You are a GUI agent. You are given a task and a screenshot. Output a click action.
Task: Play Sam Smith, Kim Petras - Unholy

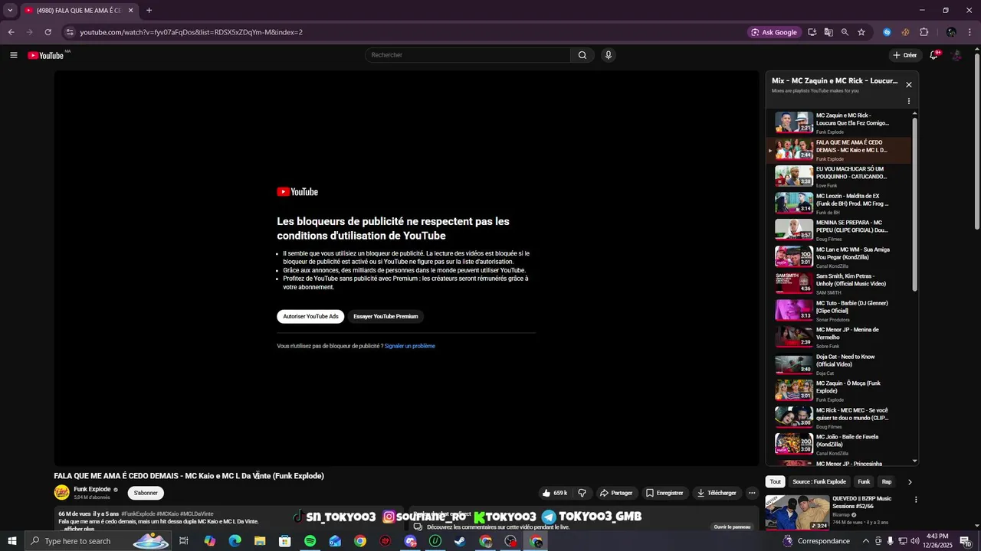839,284
